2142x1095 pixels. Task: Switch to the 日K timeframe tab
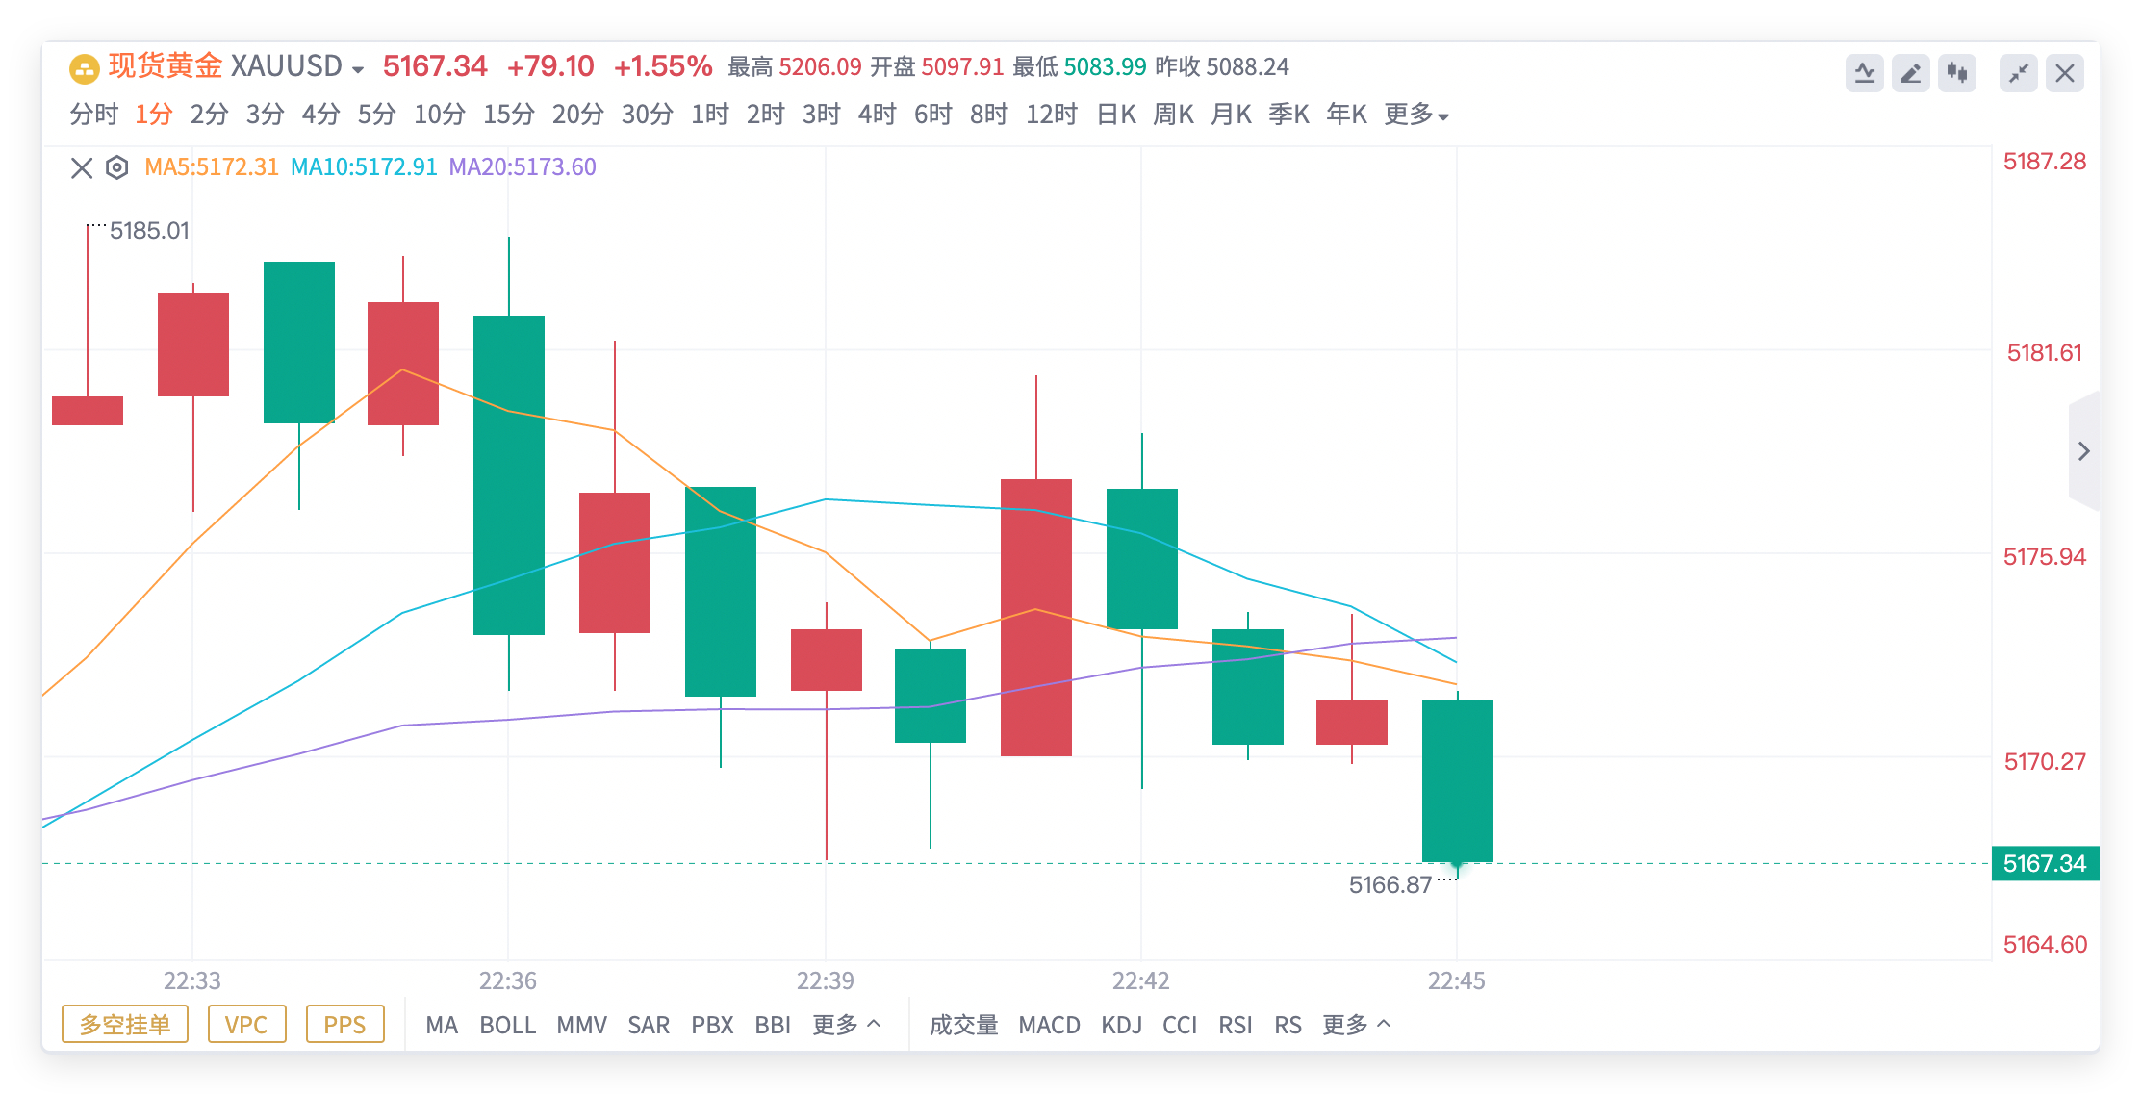click(1116, 114)
